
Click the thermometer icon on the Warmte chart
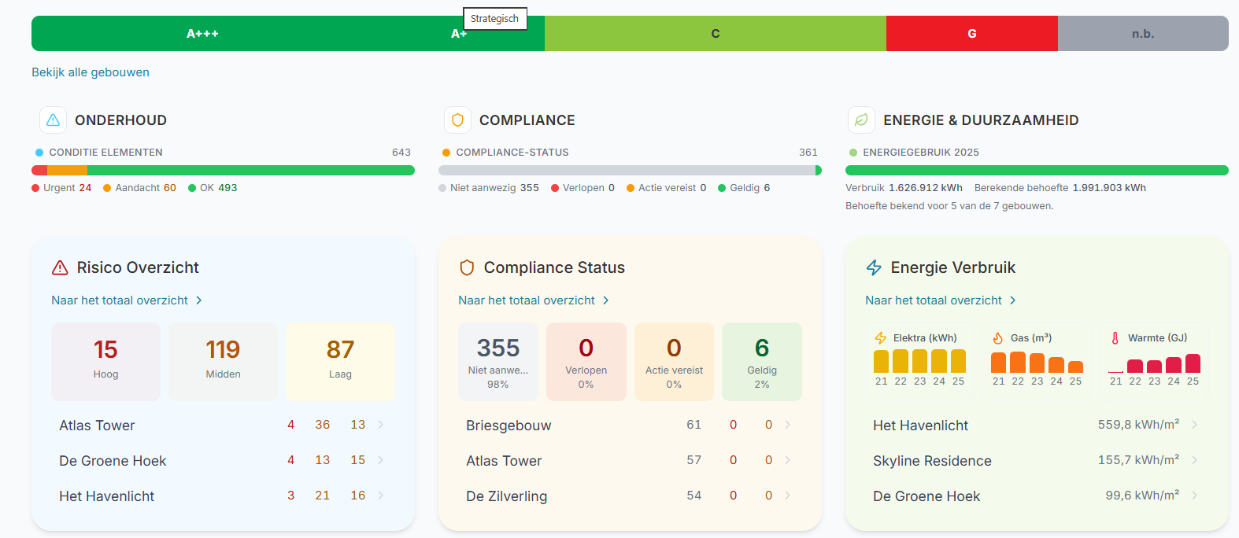pos(1115,338)
